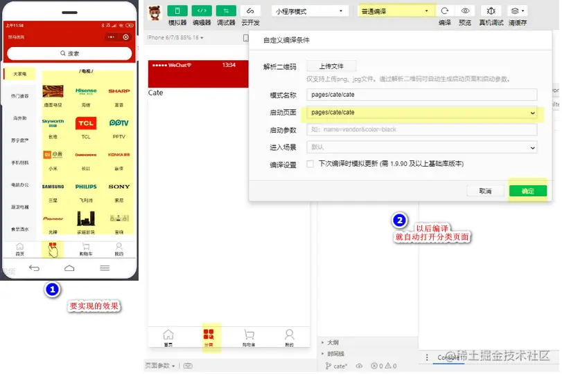Screen dimensions: 562x374
Task: Toggle the 调试器 debugger panel button
Action: (226, 11)
